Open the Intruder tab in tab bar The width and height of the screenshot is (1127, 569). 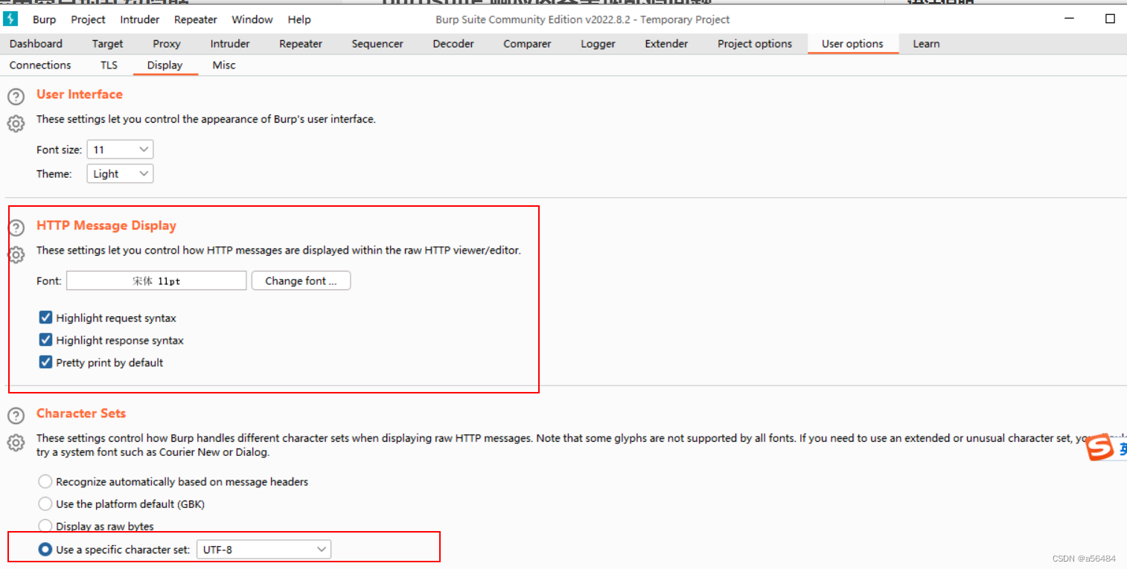230,44
